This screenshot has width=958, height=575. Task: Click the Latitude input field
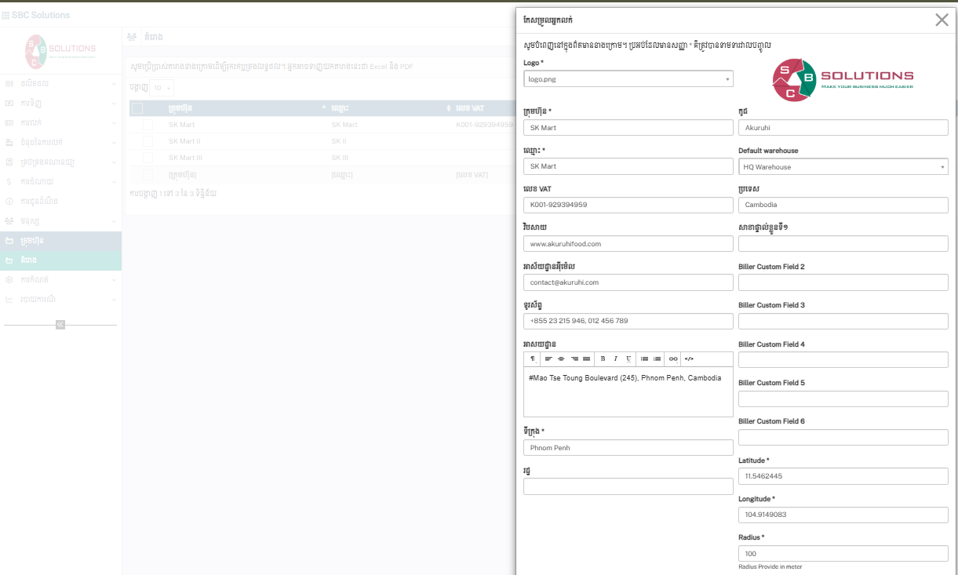coord(843,476)
